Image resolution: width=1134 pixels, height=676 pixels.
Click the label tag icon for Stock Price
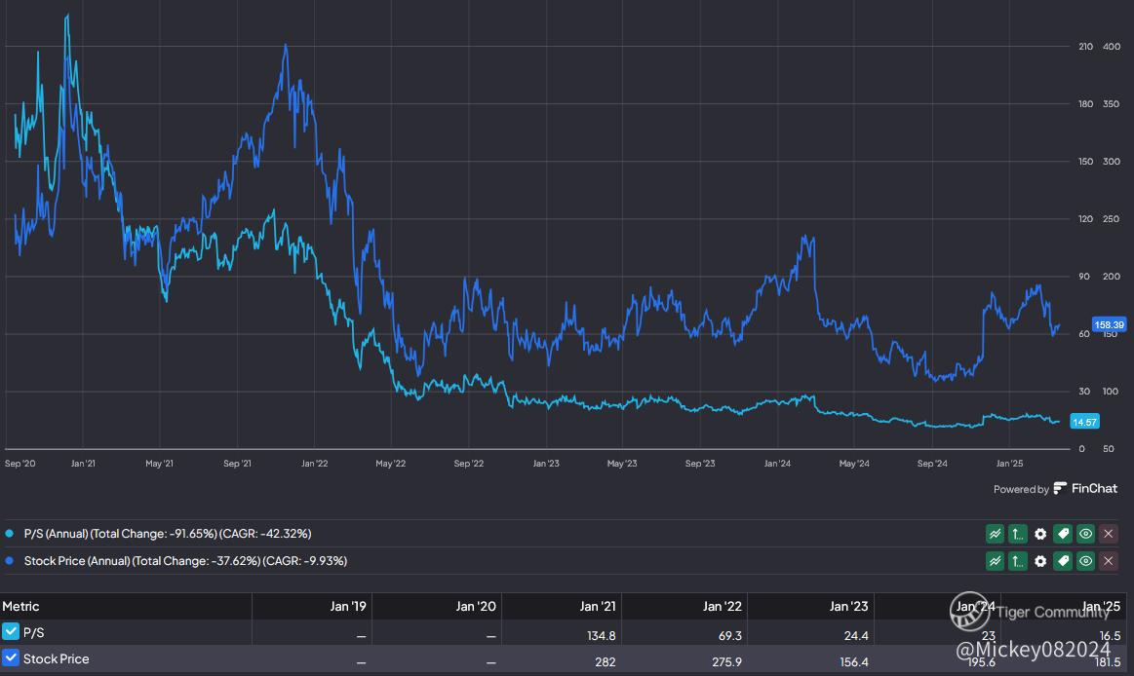click(x=1063, y=561)
